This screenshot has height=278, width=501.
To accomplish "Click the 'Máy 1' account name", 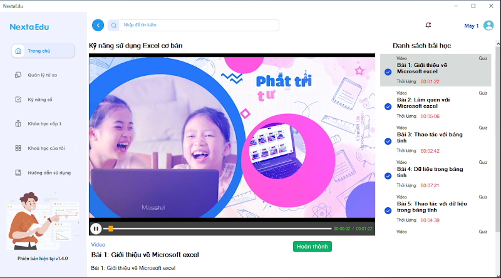I will 472,26.
